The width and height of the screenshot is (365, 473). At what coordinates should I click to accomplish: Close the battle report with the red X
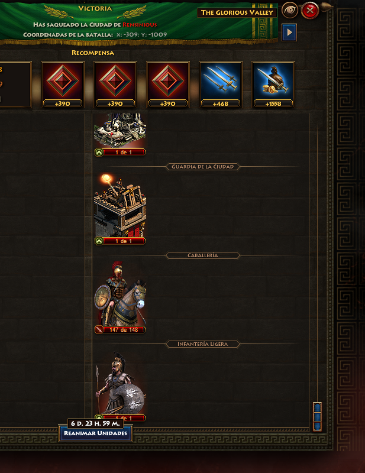[x=310, y=11]
